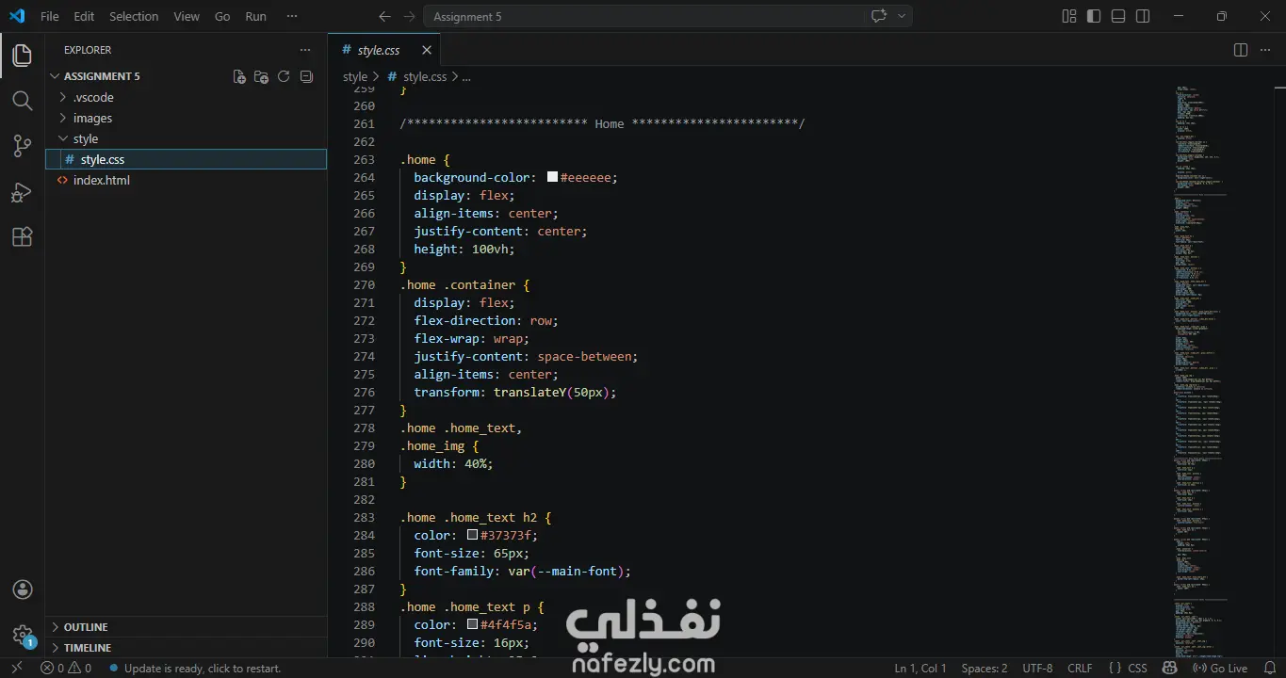Click New Folder icon in Explorer

[x=262, y=76]
